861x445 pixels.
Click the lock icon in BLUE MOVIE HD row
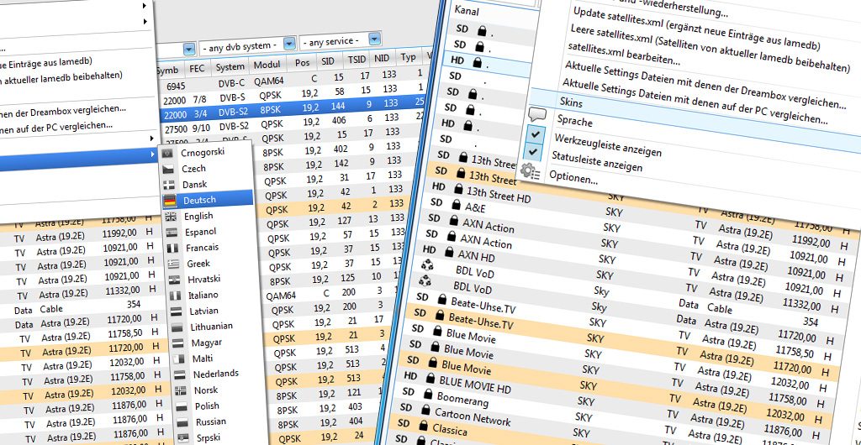[x=430, y=378]
